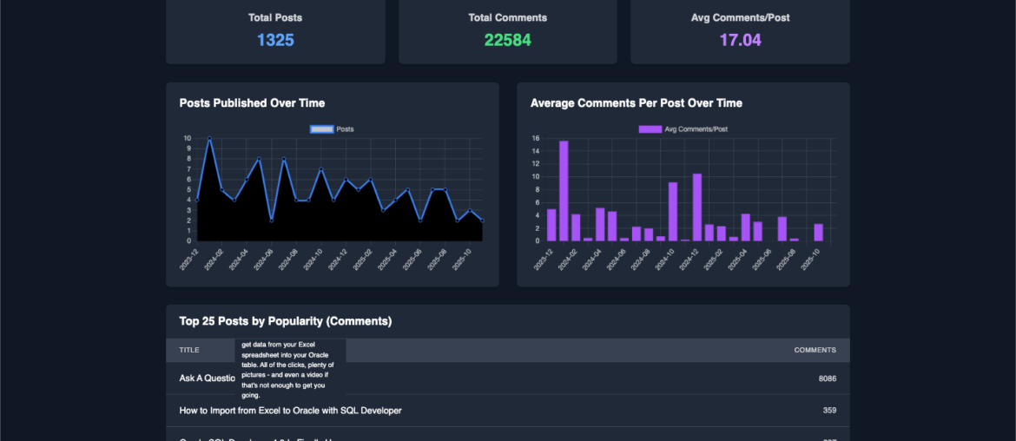Click the highest peak point on the Posts line chart
Screen dimensions: 1016x441
(209, 139)
